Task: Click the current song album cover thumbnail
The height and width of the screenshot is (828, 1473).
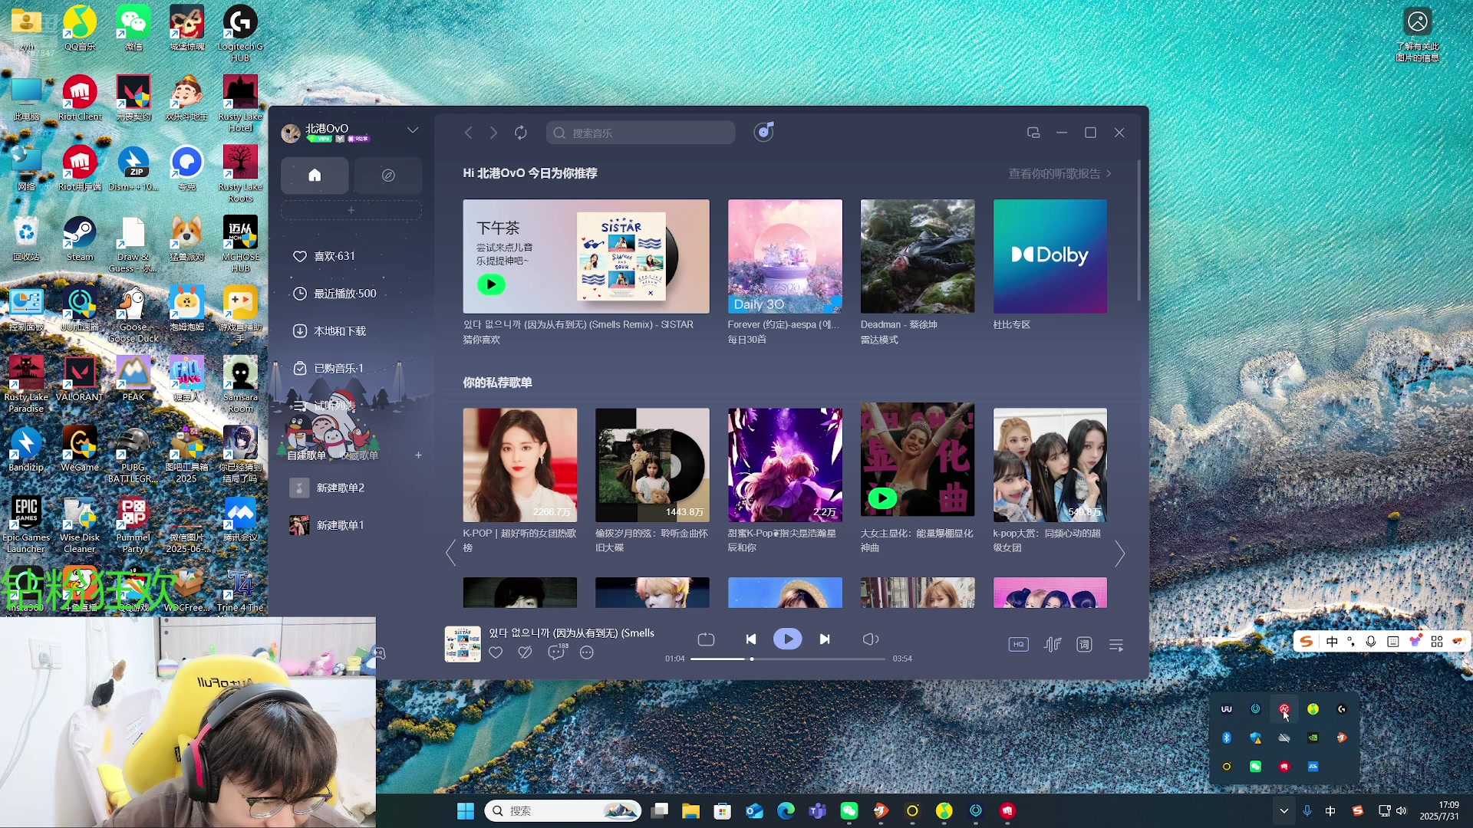Action: coord(463,644)
